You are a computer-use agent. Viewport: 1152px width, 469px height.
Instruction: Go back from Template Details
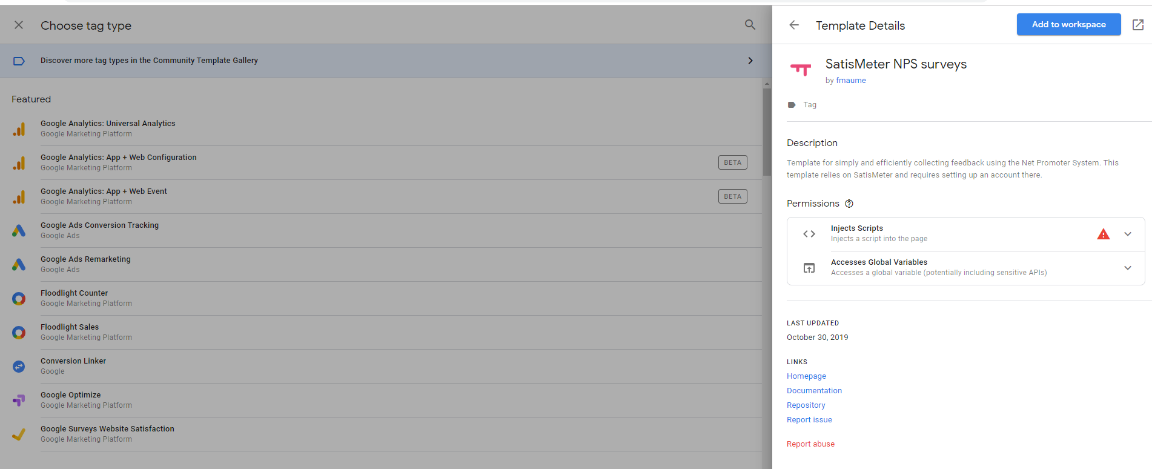pyautogui.click(x=794, y=25)
